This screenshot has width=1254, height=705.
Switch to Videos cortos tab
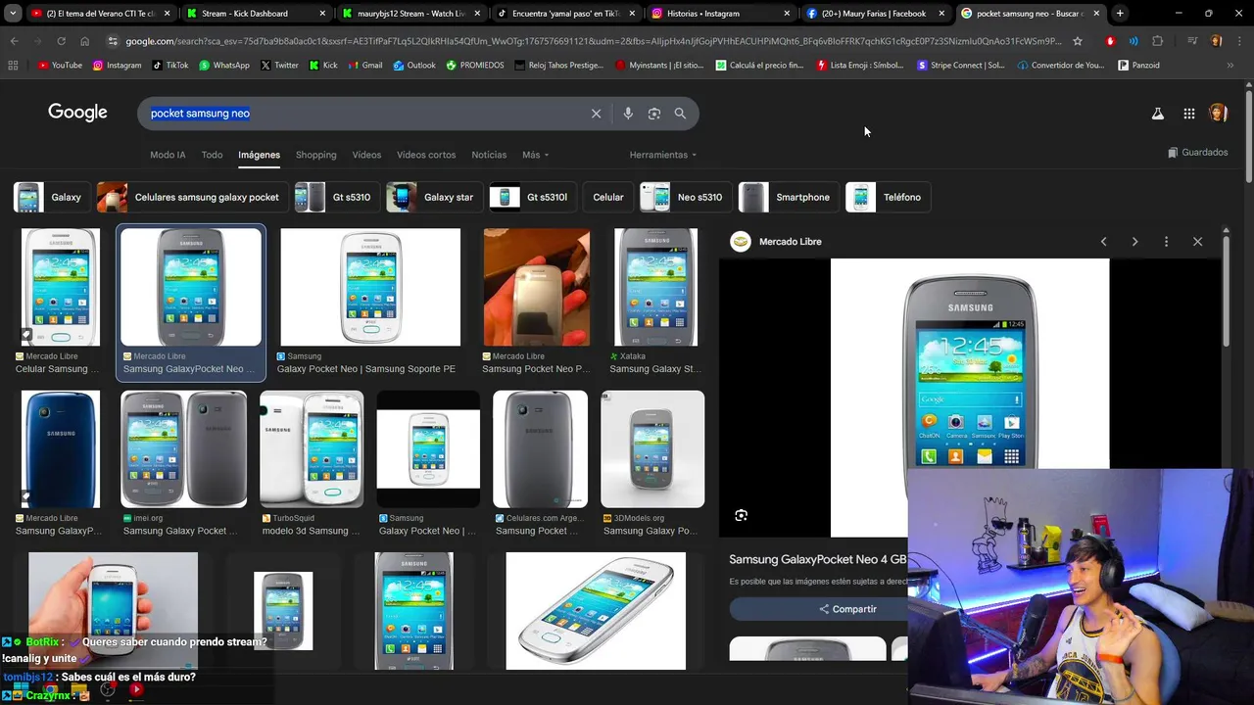pyautogui.click(x=426, y=155)
